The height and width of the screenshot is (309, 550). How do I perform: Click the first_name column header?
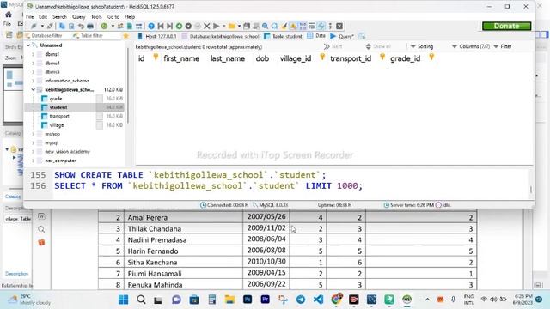click(181, 58)
